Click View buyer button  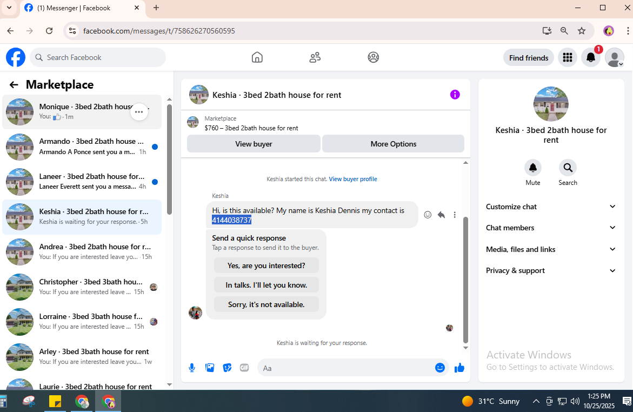tap(254, 144)
